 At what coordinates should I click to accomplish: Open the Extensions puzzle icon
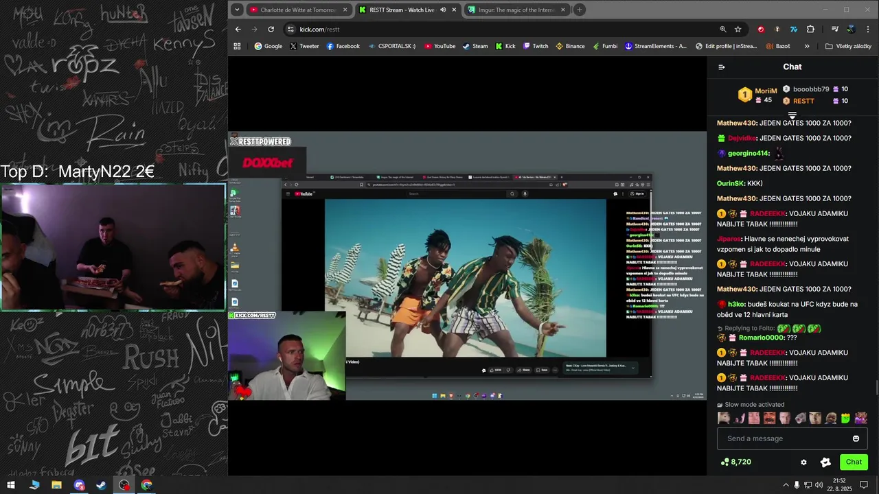click(x=810, y=30)
